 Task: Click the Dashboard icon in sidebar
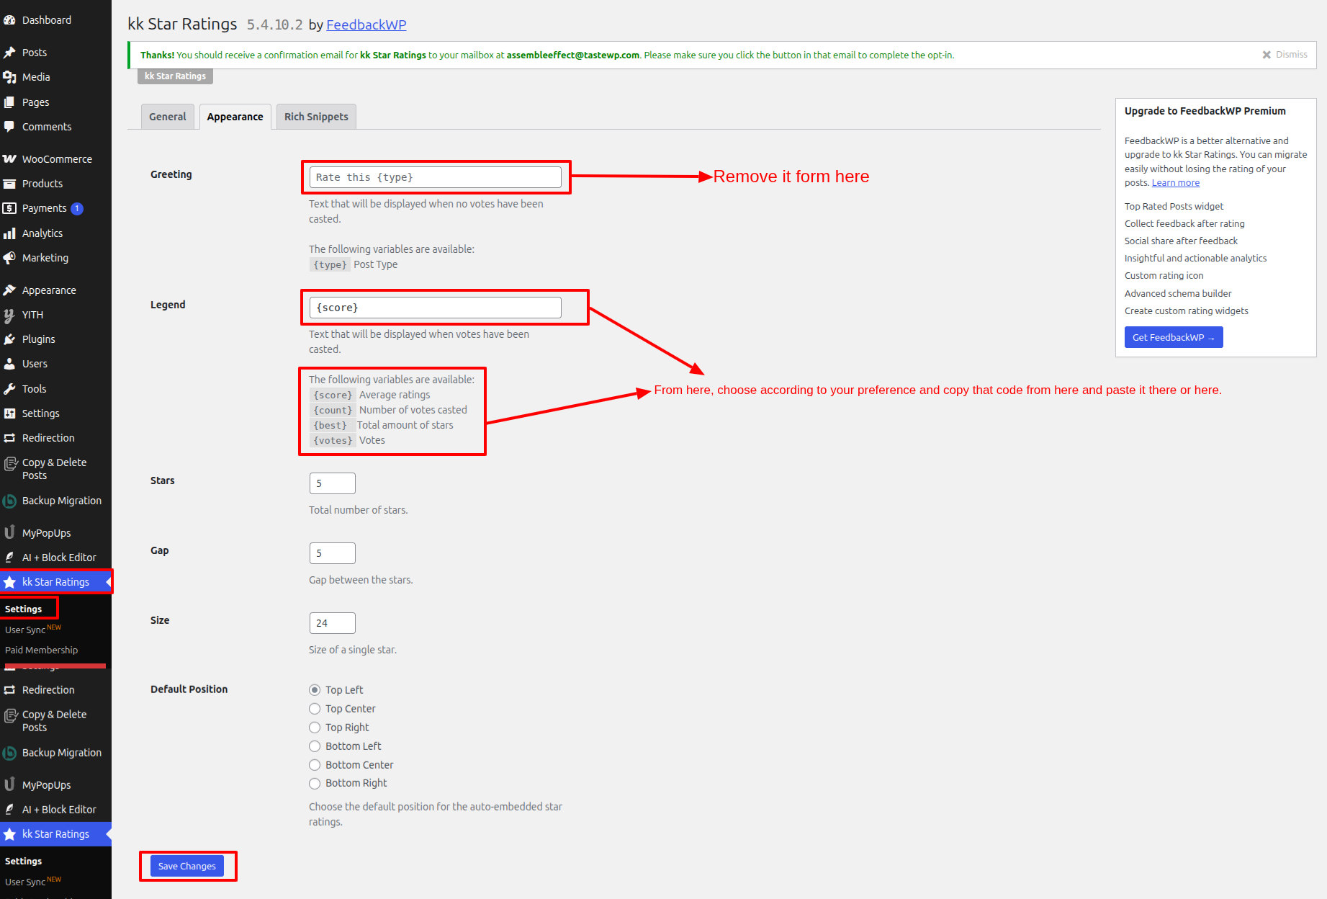coord(9,20)
